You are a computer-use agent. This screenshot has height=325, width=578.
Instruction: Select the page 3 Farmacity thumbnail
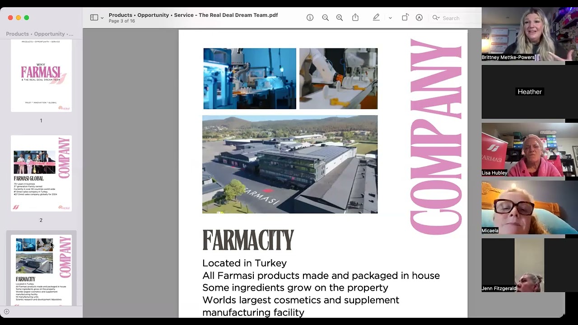click(41, 270)
